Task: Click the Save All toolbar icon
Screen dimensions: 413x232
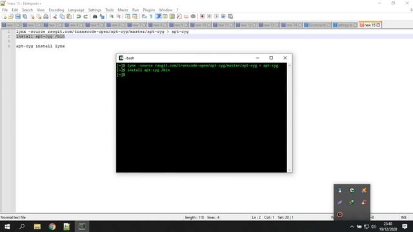Action: pyautogui.click(x=25, y=17)
